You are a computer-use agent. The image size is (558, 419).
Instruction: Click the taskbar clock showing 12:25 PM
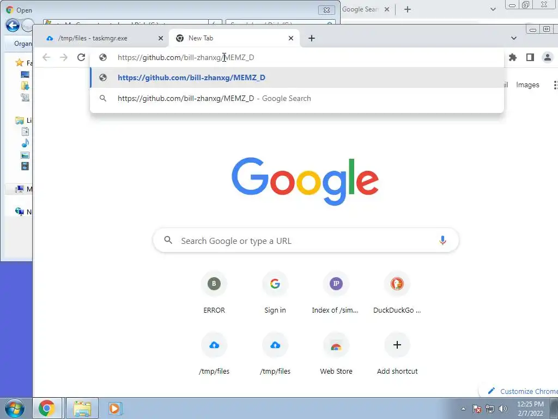click(530, 409)
